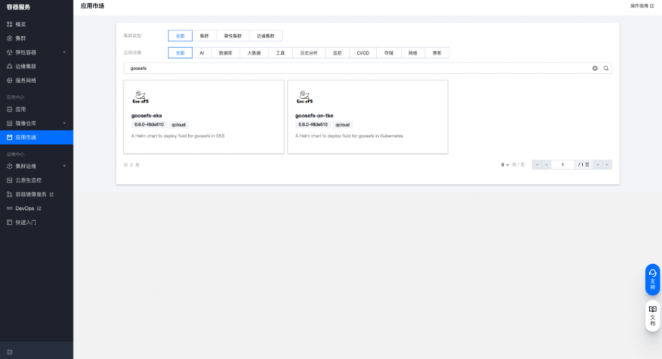Expand 镜像仓库 in the sidebar
662x359 pixels.
pyautogui.click(x=36, y=123)
